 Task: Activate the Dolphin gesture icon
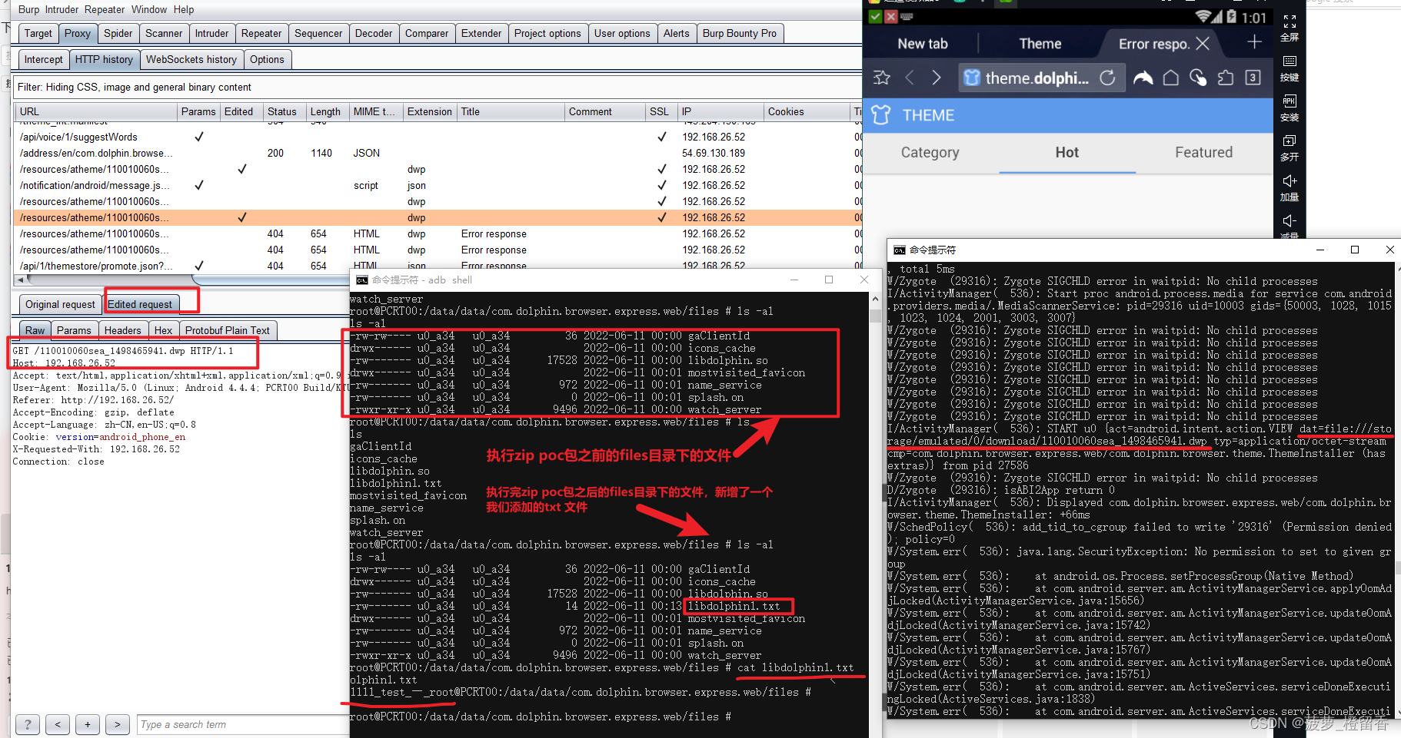[1198, 78]
